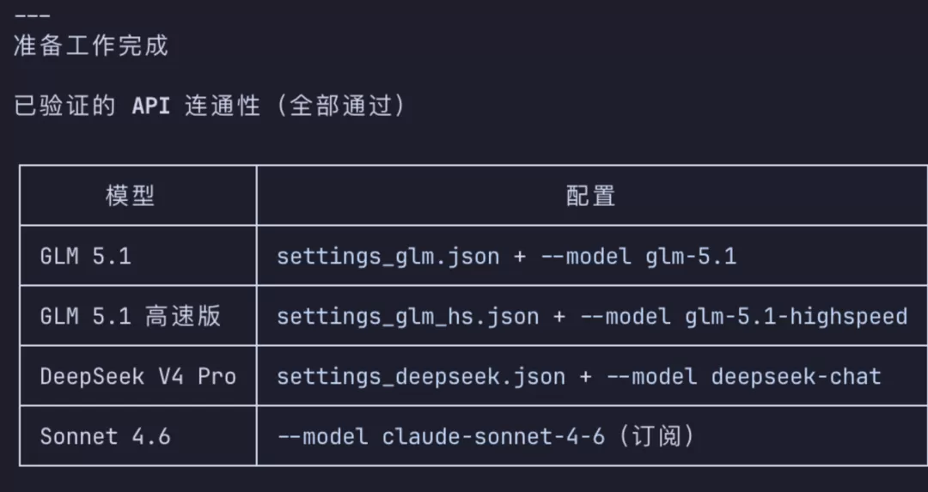
Task: Click the --- separator at the top
Action: [32, 15]
